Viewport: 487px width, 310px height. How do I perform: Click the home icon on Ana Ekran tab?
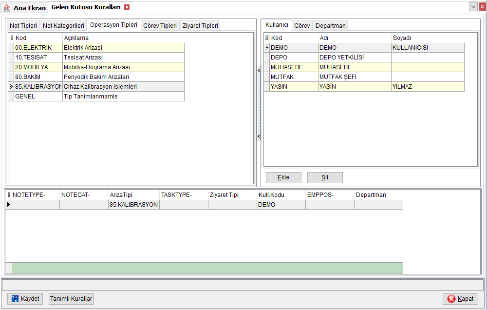(7, 8)
